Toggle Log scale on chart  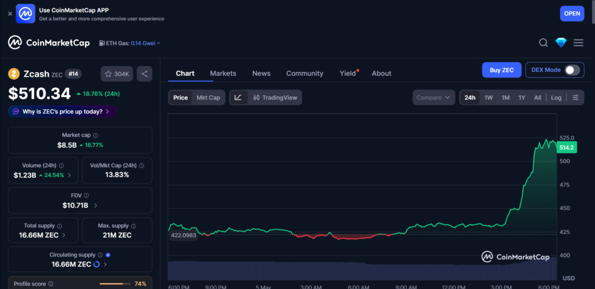(556, 98)
